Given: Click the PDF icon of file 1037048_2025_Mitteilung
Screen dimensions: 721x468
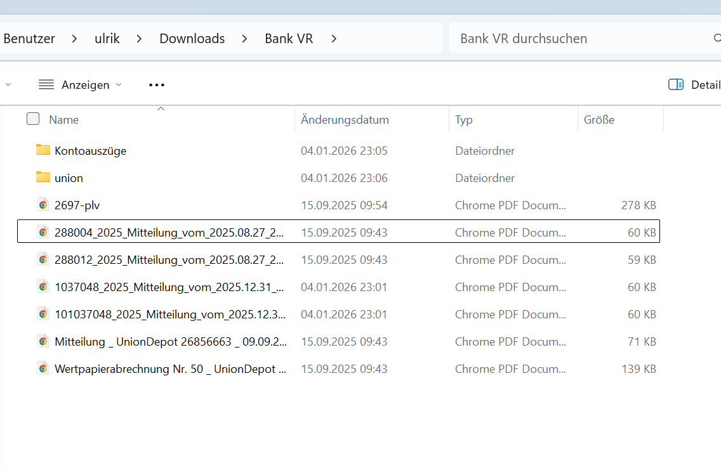Looking at the screenshot, I should click(43, 287).
